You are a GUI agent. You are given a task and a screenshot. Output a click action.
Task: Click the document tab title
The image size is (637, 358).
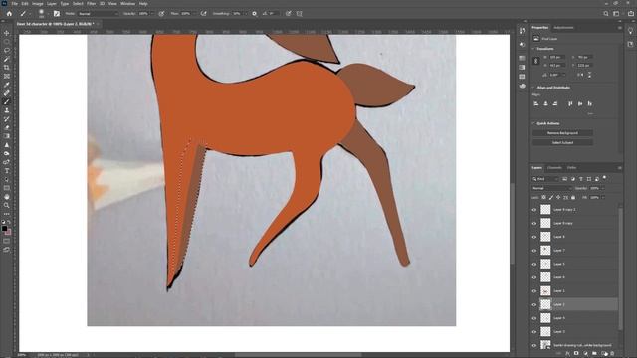tap(55, 24)
